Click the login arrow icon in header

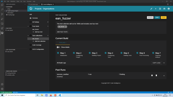click(160, 9)
